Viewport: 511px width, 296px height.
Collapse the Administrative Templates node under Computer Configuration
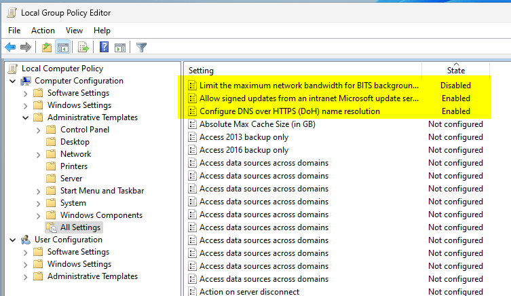(25, 117)
